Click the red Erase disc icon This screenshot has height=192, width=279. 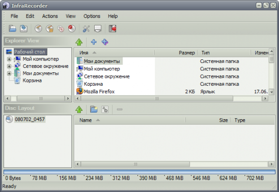click(x=72, y=28)
